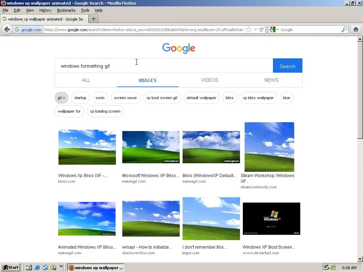Click the vertical scrollbar thumb
Viewport: 363px width, 272px height.
pos(360,90)
